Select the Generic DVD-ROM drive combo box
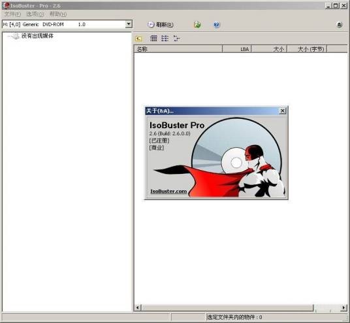This screenshot has height=323, width=350. tap(67, 24)
